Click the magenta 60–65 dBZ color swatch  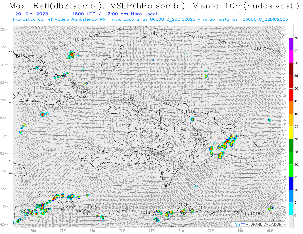(x=291, y=57)
